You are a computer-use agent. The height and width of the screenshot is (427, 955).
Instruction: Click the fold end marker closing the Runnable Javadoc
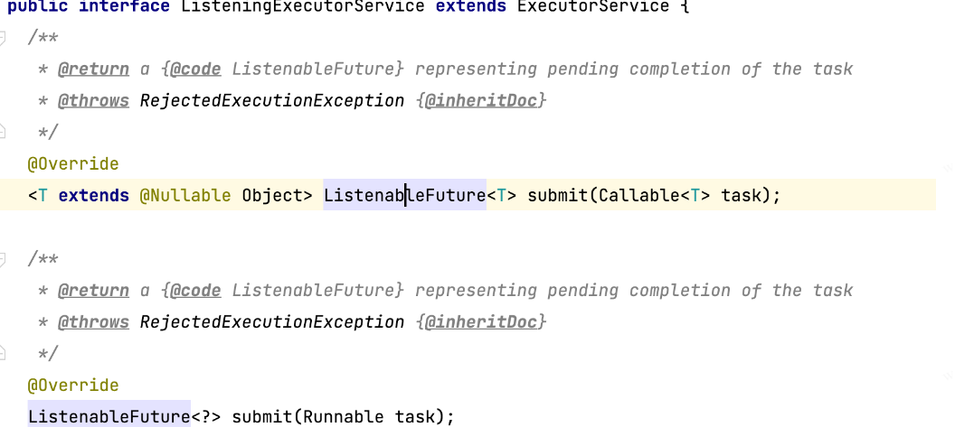click(2, 353)
